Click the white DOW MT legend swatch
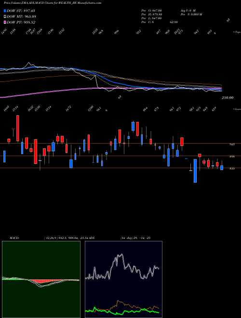 [5, 16]
